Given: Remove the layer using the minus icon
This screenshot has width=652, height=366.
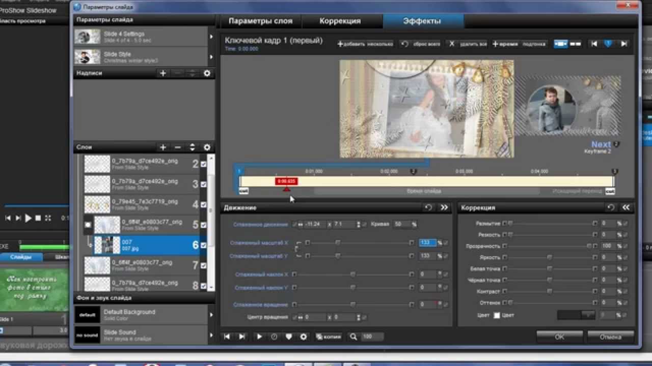Looking at the screenshot, I should 178,147.
